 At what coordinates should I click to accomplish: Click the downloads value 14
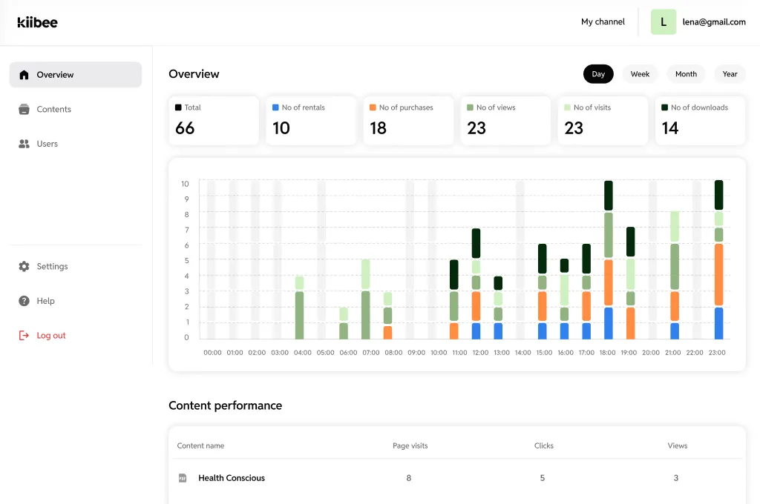pyautogui.click(x=670, y=127)
